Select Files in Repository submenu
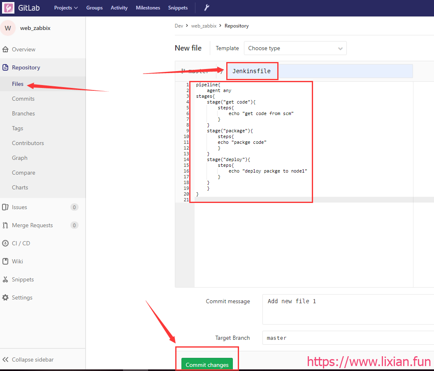The height and width of the screenshot is (371, 434). click(18, 84)
